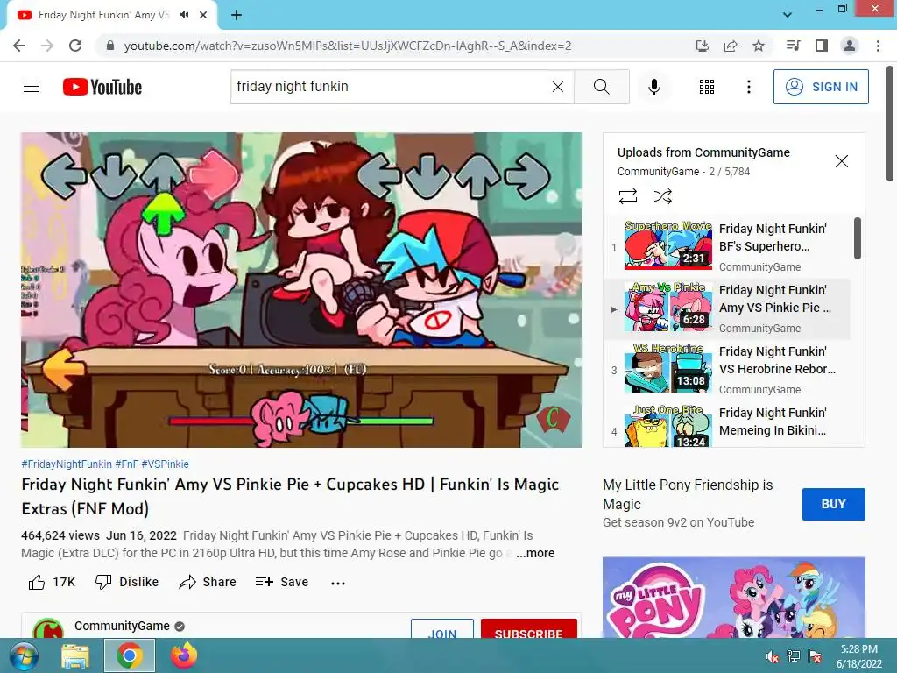Image resolution: width=897 pixels, height=673 pixels.
Task: Click the playlist panel scrollbar
Action: 857,238
